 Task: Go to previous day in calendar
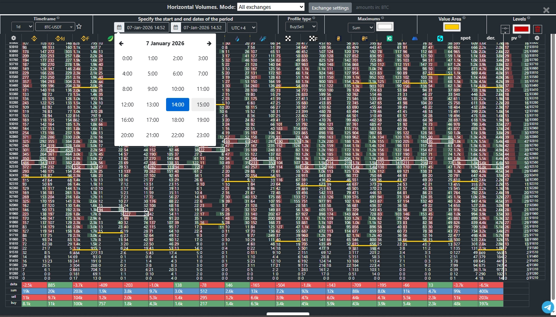tap(121, 43)
